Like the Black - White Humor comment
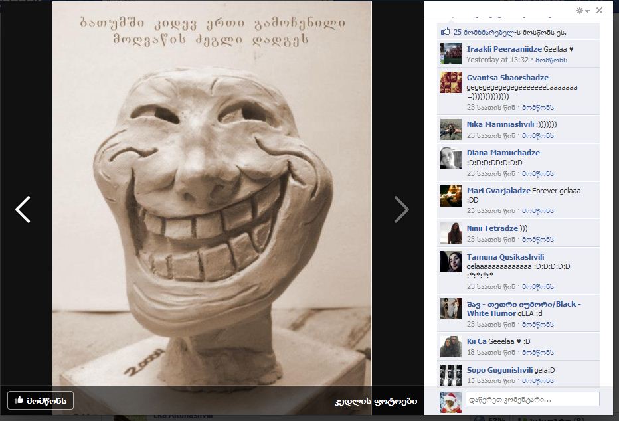This screenshot has width=619, height=421. [x=538, y=324]
